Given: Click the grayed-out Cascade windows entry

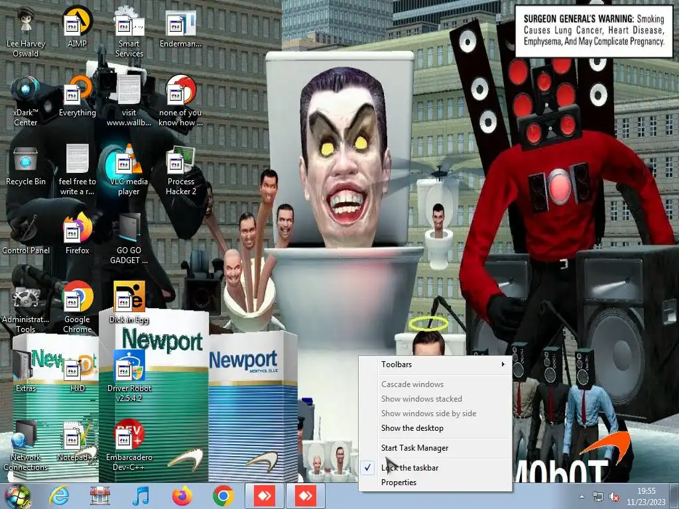Looking at the screenshot, I should 436,384.
